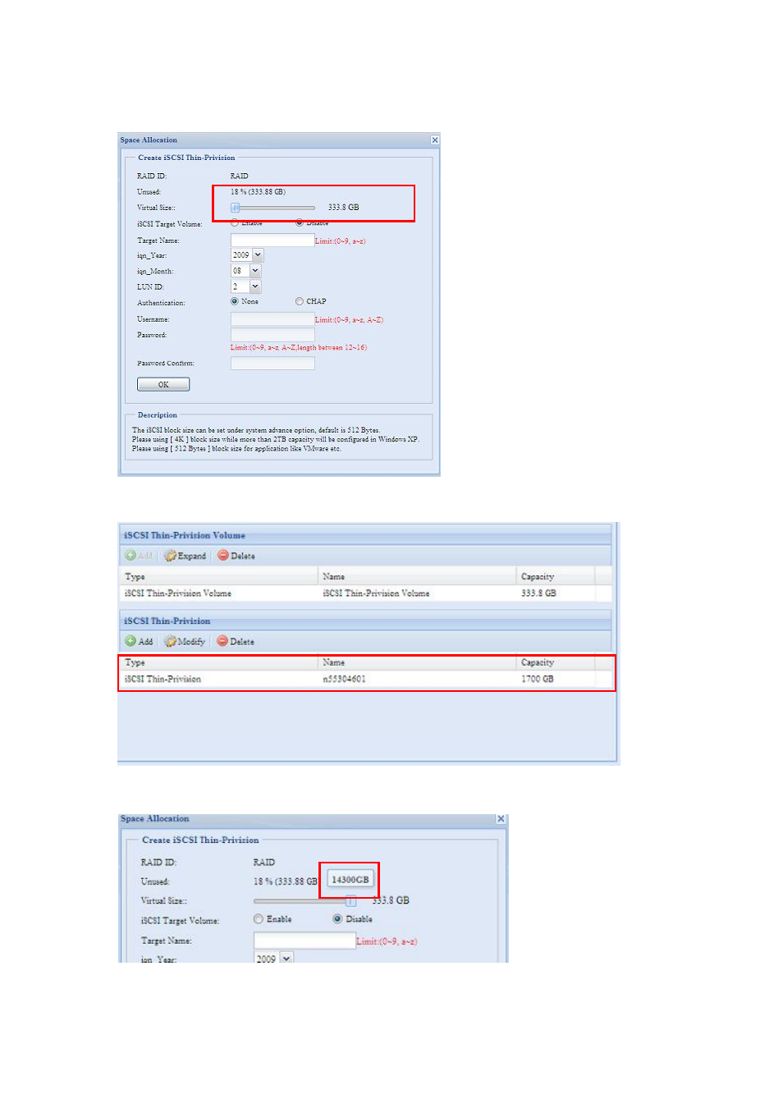The image size is (783, 1108).
Task: Close the bottom Space Allocation dialog
Action: pyautogui.click(x=501, y=819)
